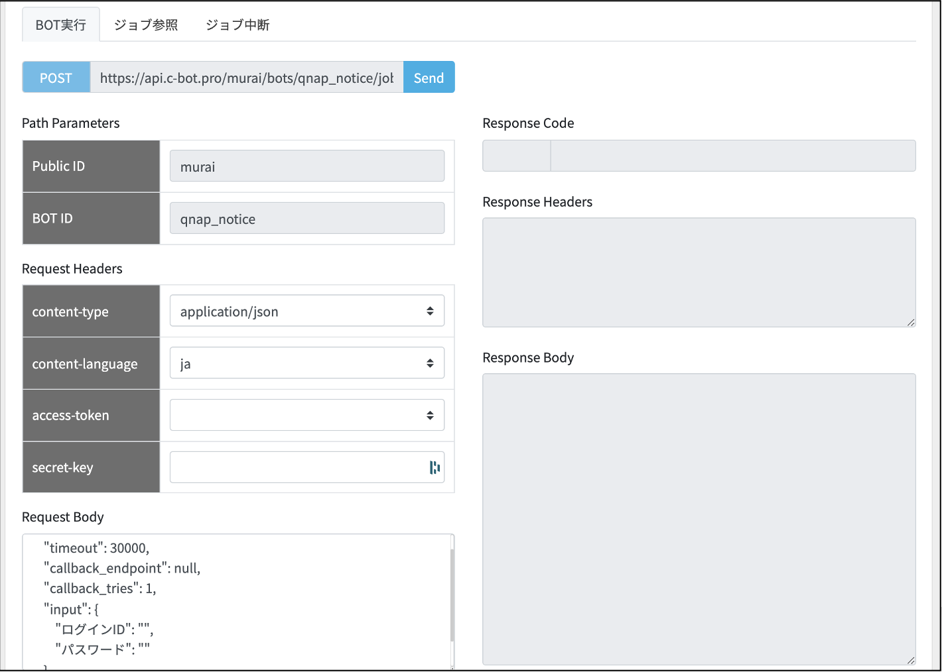This screenshot has height=672, width=942.
Task: Open the content-type dropdown
Action: (307, 311)
